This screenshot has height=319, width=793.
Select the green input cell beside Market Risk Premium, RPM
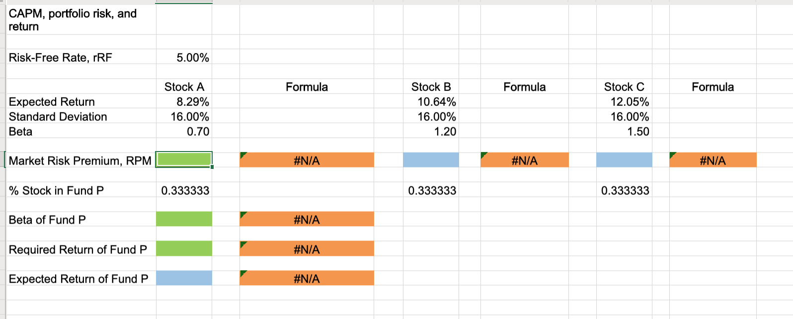pos(184,160)
